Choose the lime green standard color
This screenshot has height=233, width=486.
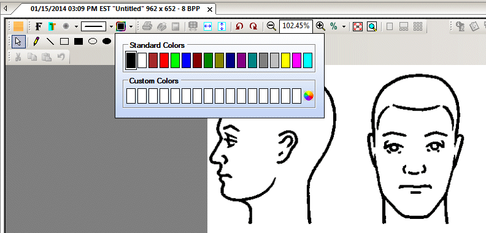[x=175, y=60]
